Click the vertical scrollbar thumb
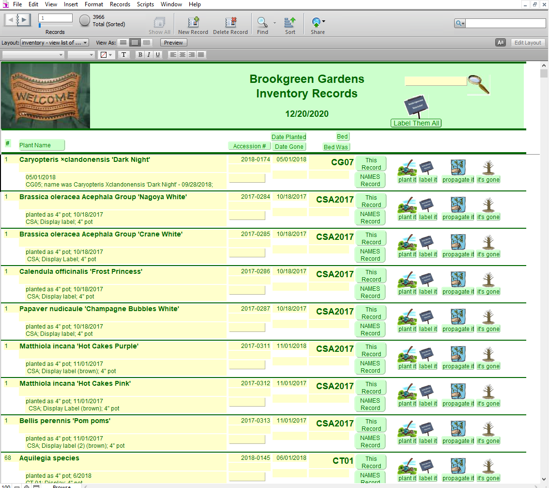 (x=543, y=74)
